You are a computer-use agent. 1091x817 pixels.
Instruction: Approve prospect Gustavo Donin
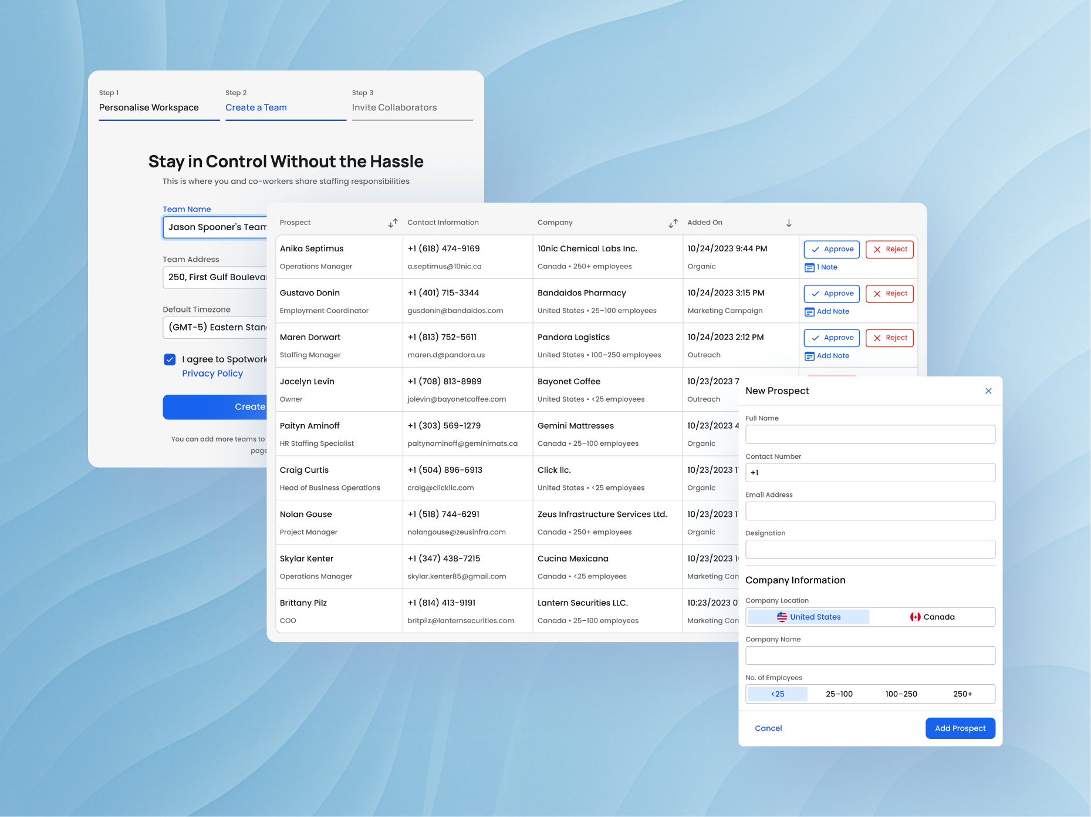coord(832,293)
